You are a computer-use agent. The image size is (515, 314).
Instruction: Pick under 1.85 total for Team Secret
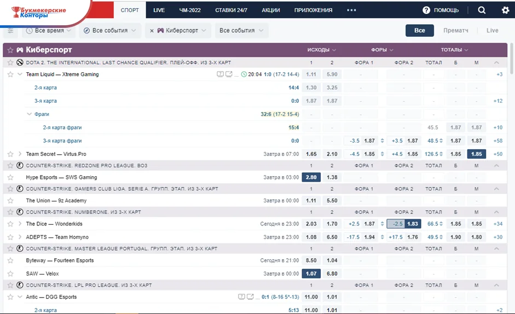pos(476,154)
